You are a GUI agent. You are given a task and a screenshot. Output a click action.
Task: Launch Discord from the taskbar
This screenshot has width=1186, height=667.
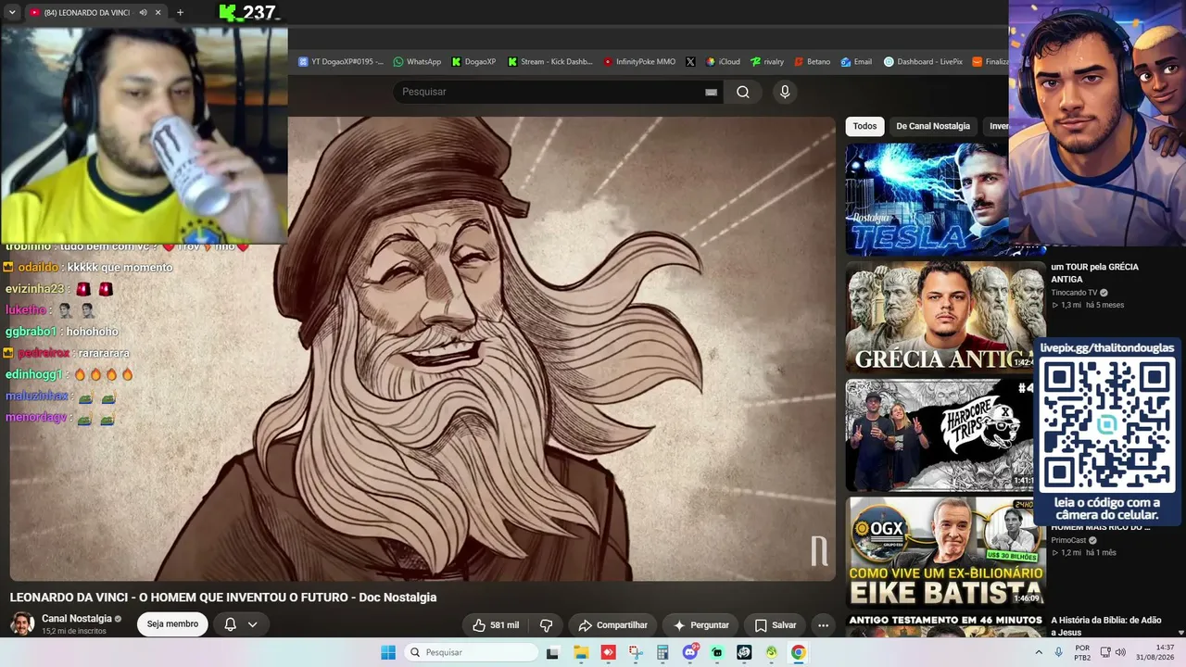(x=690, y=652)
